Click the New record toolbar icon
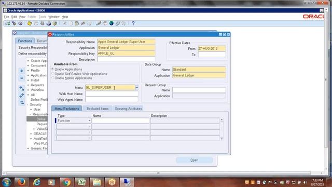Screen dimensions: 332x187 click(x=8, y=23)
